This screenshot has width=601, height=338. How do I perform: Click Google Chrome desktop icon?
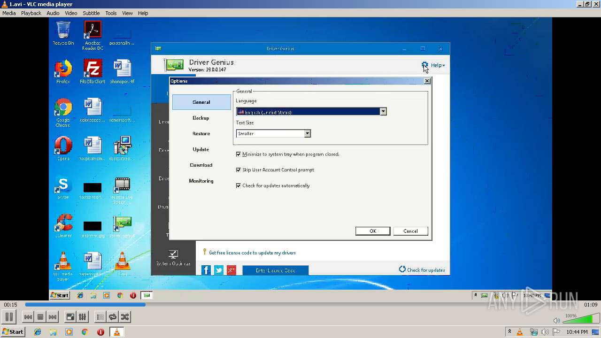click(x=63, y=113)
